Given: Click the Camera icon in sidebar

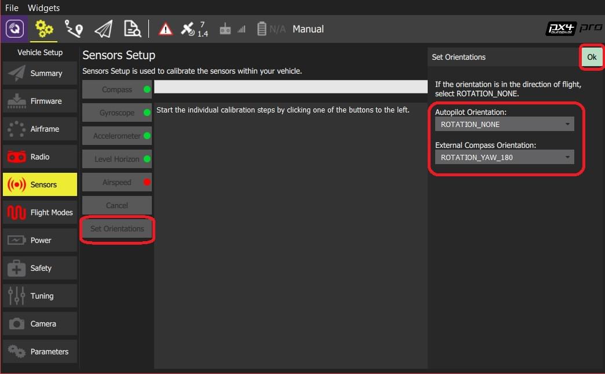Looking at the screenshot, I should [x=17, y=324].
